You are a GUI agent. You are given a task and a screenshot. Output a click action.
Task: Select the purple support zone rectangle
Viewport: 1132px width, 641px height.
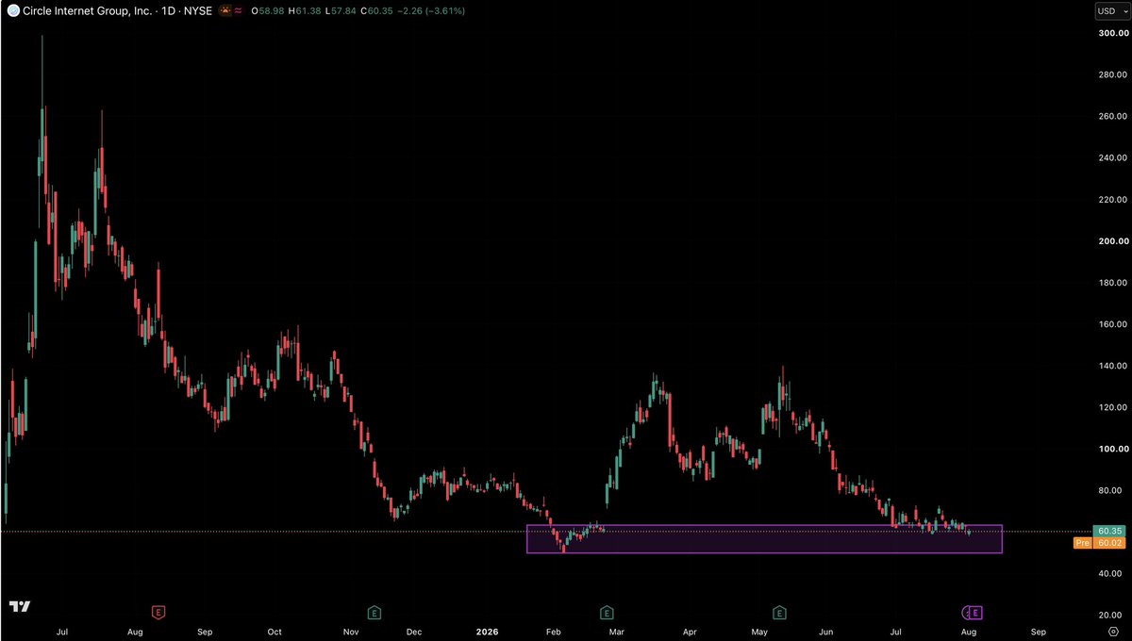764,538
